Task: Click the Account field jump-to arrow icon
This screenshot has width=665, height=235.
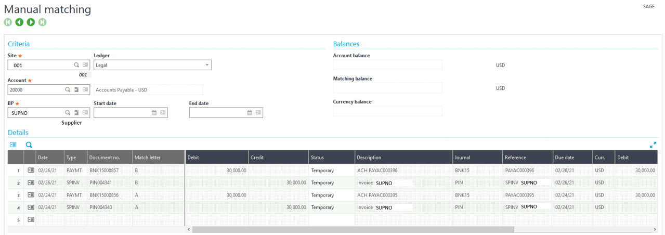Action: [x=76, y=90]
